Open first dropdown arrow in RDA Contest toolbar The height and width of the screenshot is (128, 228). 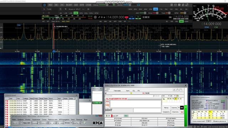21,123
